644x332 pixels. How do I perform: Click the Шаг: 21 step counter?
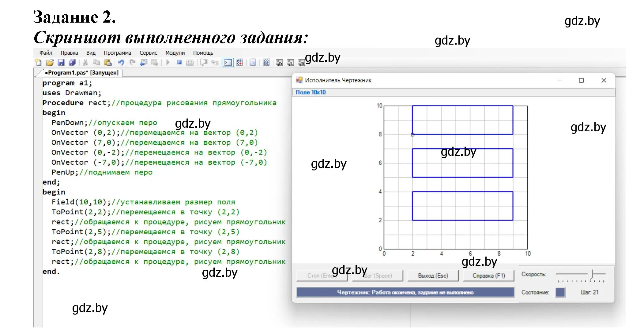(x=589, y=292)
